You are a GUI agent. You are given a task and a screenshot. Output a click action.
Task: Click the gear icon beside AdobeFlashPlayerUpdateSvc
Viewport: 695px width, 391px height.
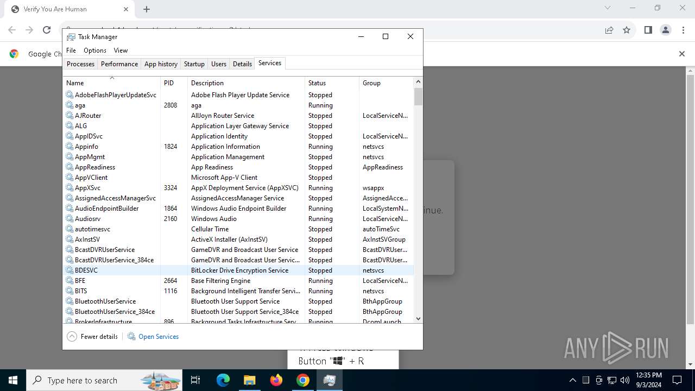69,94
